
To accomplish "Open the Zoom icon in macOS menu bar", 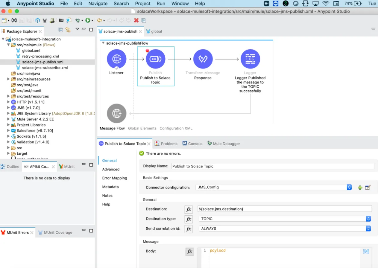I will click(x=266, y=4).
